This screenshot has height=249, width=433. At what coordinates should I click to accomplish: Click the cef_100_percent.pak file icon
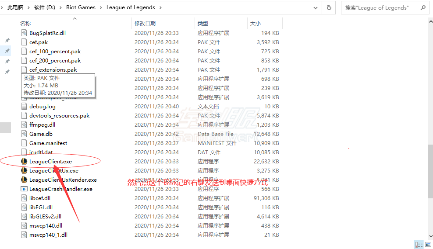(24, 52)
